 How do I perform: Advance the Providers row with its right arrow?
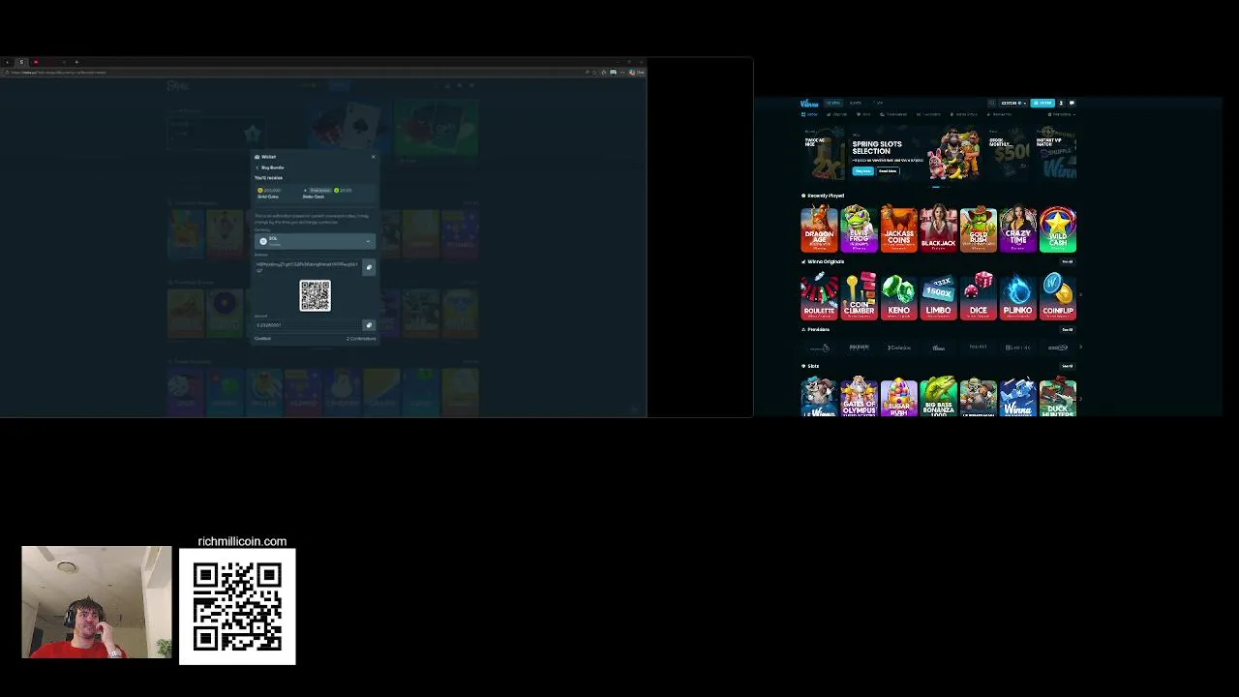(x=1080, y=347)
